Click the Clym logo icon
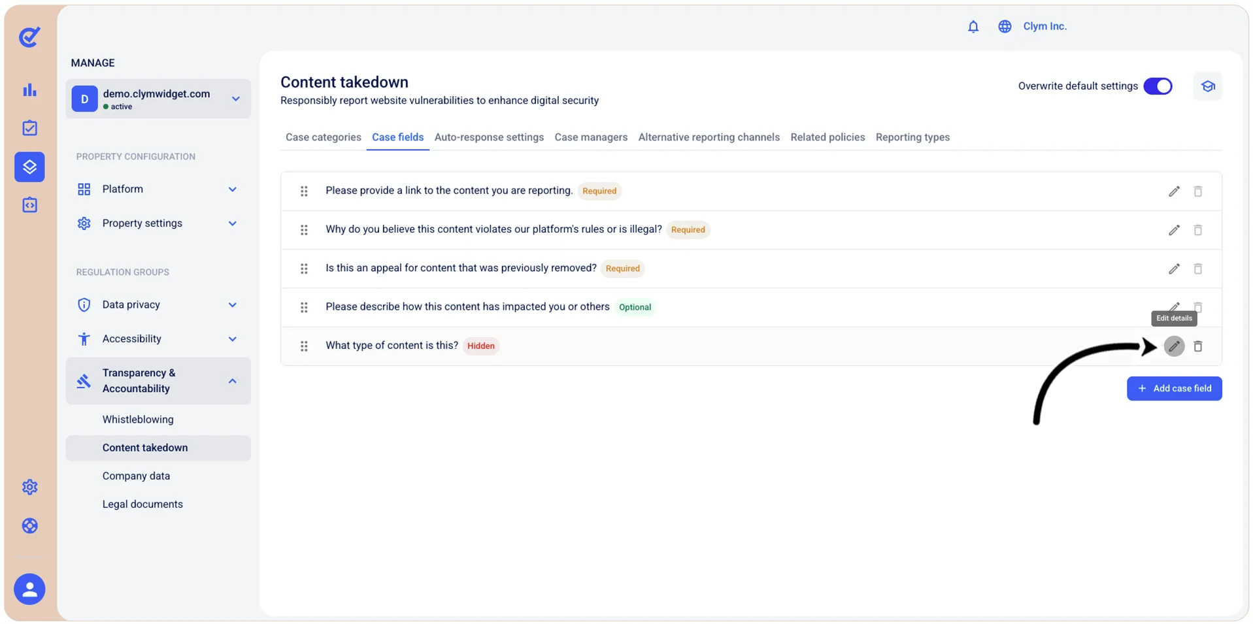 [29, 37]
